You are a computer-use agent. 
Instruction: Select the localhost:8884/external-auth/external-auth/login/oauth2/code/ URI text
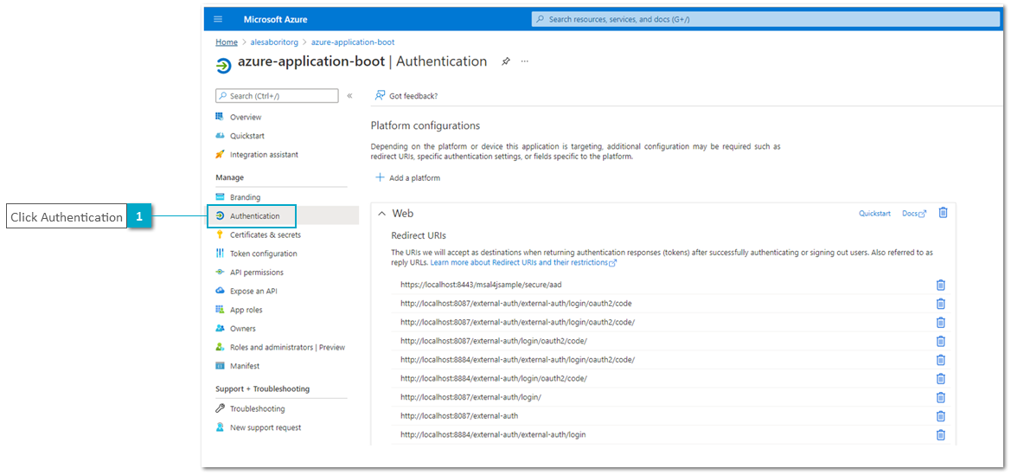[518, 359]
